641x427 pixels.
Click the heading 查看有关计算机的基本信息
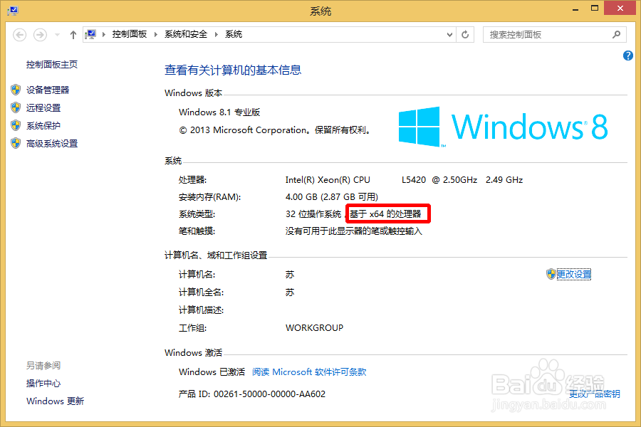[233, 70]
